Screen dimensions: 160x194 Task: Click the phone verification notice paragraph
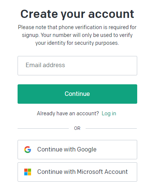point(77,35)
